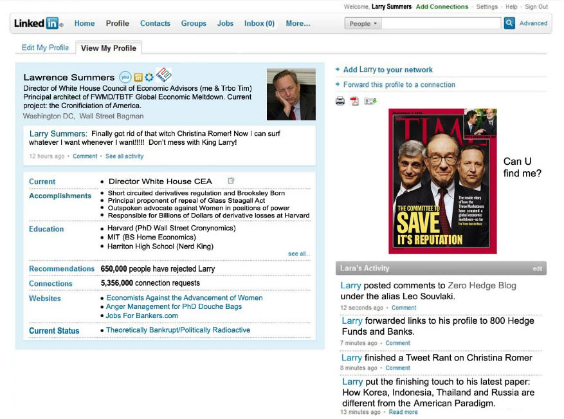Click 'Can U find me?' caption
564x419 pixels.
click(x=522, y=167)
